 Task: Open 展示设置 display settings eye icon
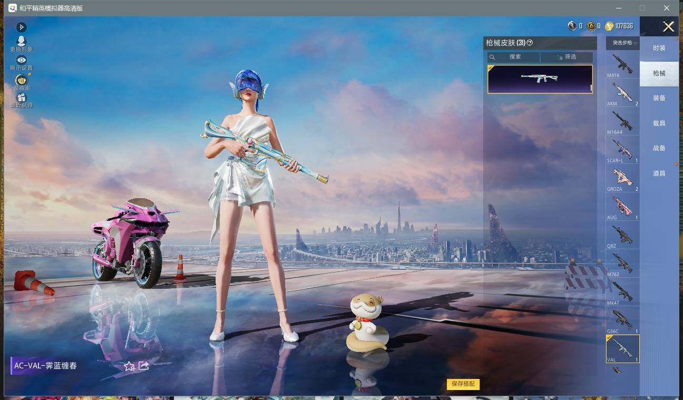tap(22, 63)
